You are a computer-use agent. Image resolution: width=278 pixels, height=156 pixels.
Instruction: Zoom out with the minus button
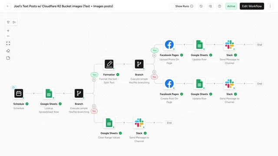coord(8,36)
